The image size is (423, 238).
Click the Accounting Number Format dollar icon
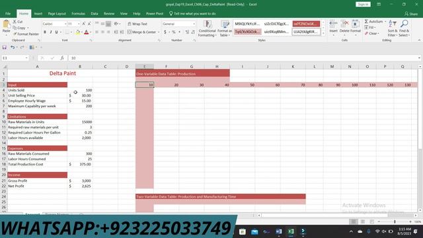165,32
